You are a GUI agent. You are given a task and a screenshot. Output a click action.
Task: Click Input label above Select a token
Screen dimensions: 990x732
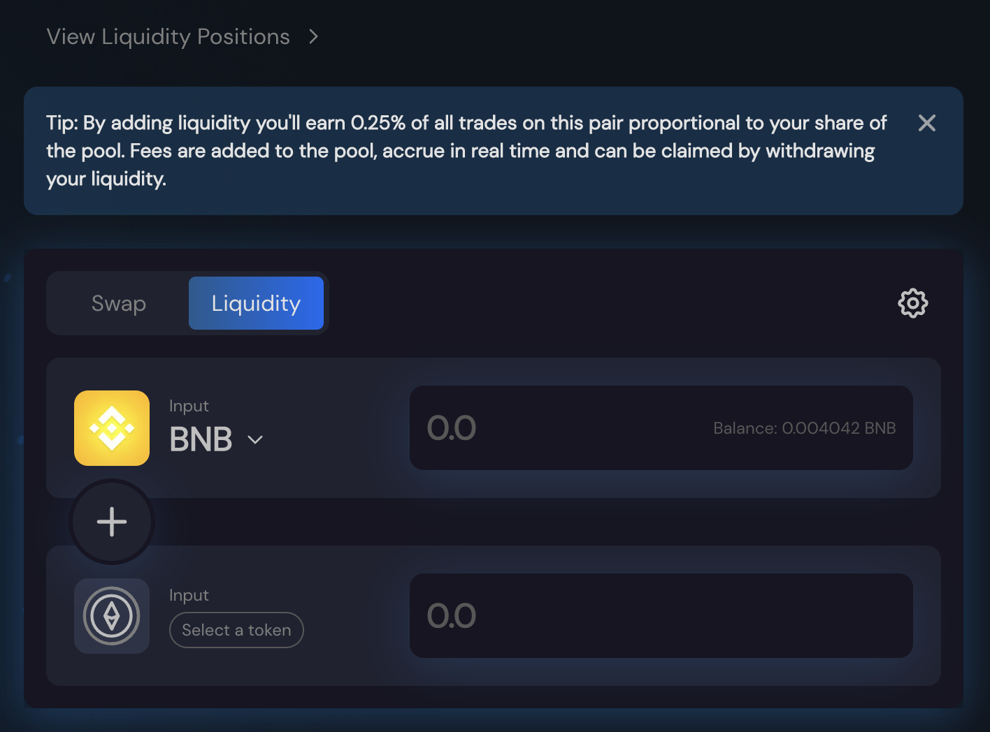coord(189,595)
